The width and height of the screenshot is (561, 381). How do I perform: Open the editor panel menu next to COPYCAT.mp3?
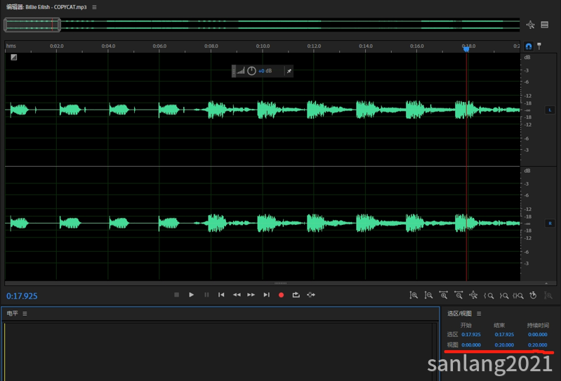tap(95, 7)
